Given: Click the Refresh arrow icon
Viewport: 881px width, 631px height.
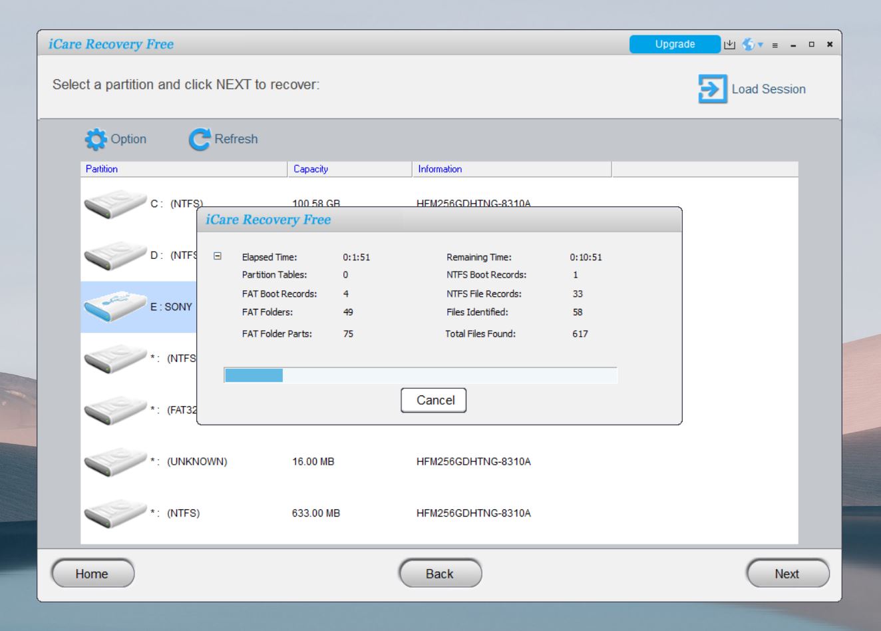Looking at the screenshot, I should coord(199,140).
